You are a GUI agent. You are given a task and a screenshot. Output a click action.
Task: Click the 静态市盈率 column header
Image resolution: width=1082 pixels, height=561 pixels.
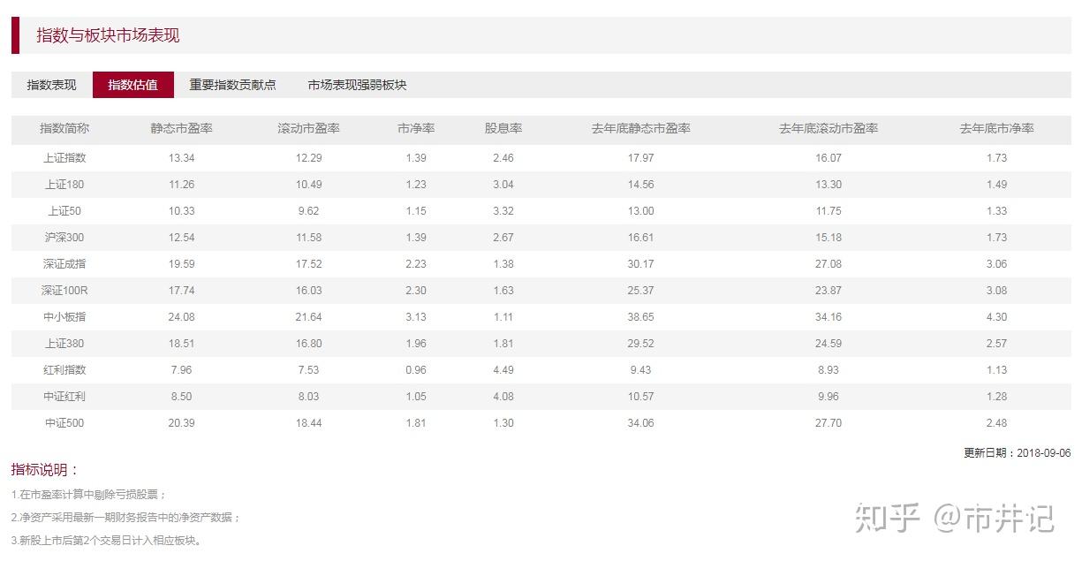coord(181,128)
